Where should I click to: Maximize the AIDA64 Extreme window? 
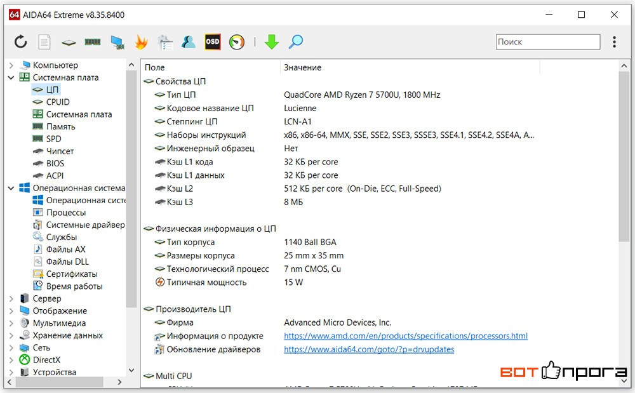coord(582,15)
